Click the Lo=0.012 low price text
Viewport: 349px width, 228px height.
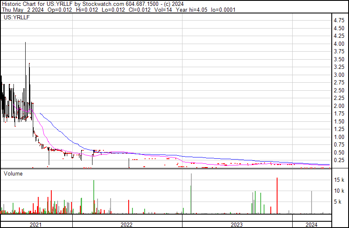click(x=113, y=10)
